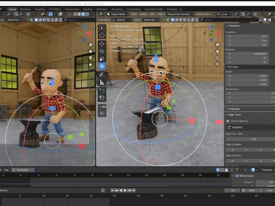Screen dimensions: 275x206
Task: Toggle only-selected arrow in graph editor header
Action: [x=218, y=170]
